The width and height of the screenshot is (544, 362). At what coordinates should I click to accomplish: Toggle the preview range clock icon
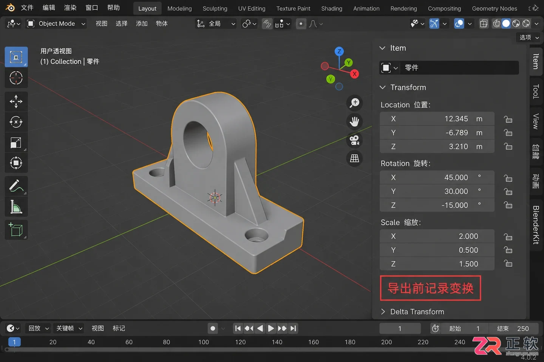point(435,328)
